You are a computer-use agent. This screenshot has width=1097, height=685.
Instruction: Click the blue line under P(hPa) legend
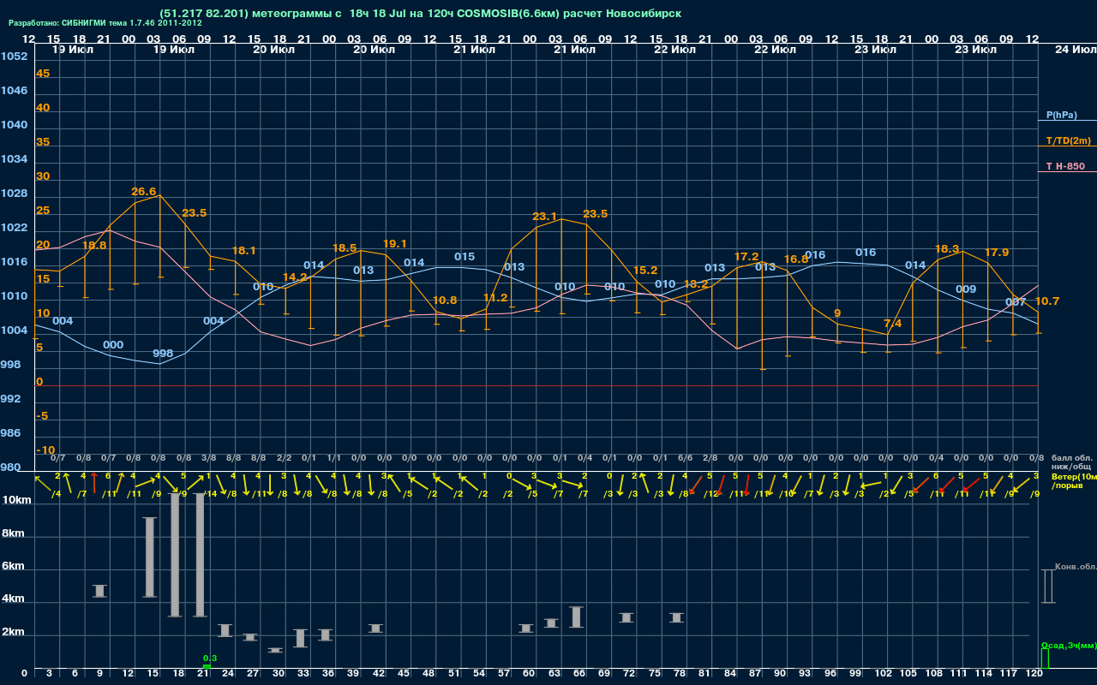pos(1067,122)
